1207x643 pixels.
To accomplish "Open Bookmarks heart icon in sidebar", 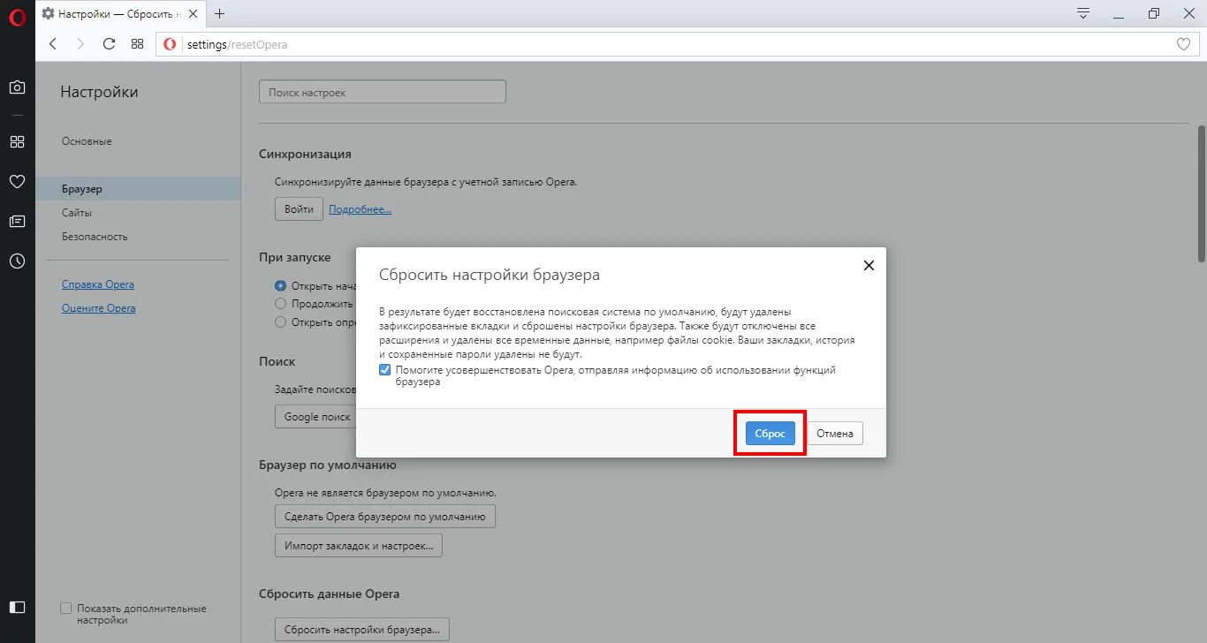I will [17, 181].
